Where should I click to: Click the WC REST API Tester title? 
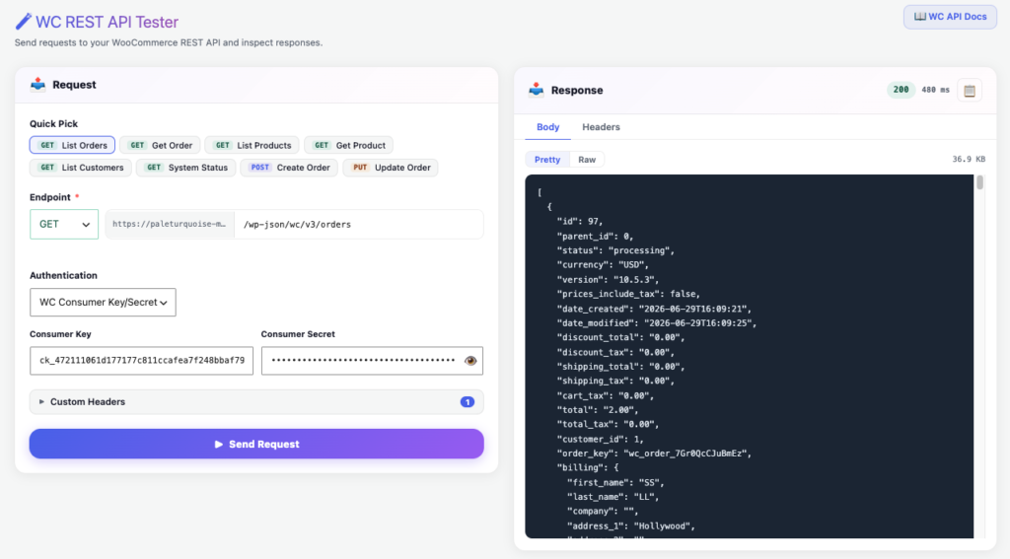(x=107, y=22)
